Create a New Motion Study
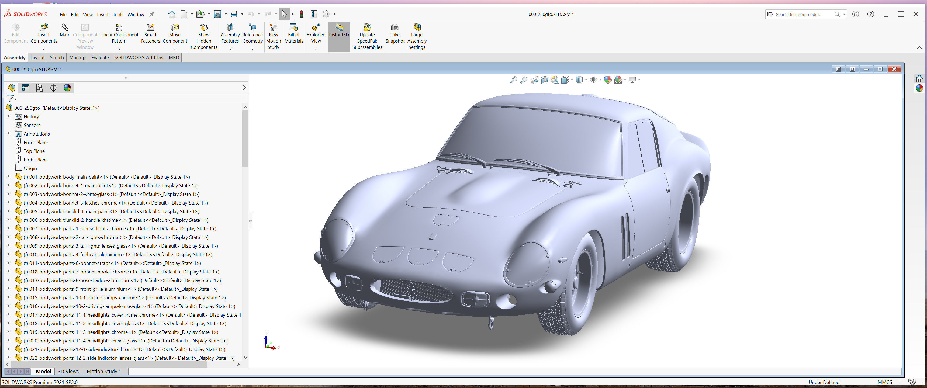This screenshot has width=927, height=388. [x=273, y=37]
